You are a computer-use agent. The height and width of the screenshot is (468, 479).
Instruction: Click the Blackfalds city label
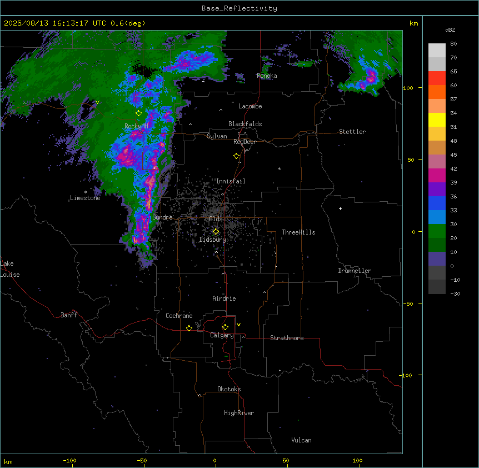(x=245, y=124)
